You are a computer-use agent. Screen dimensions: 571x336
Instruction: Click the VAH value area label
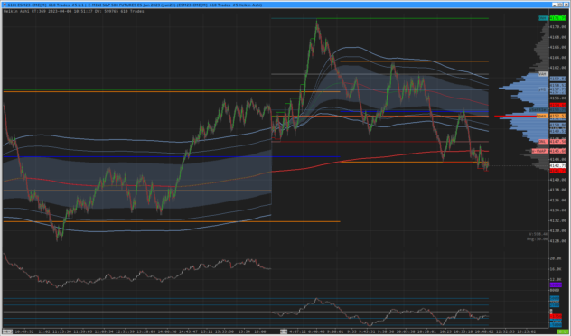coord(543,74)
